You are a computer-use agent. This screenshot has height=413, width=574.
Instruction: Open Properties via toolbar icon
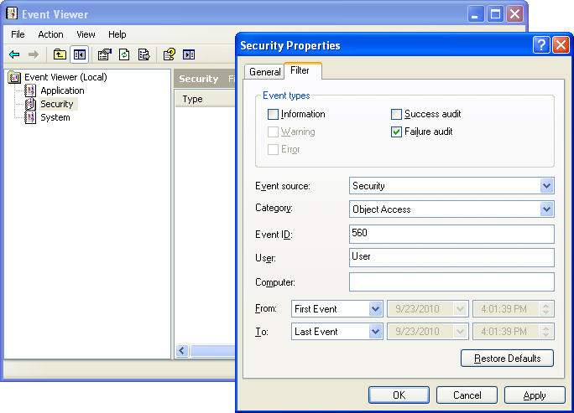104,54
